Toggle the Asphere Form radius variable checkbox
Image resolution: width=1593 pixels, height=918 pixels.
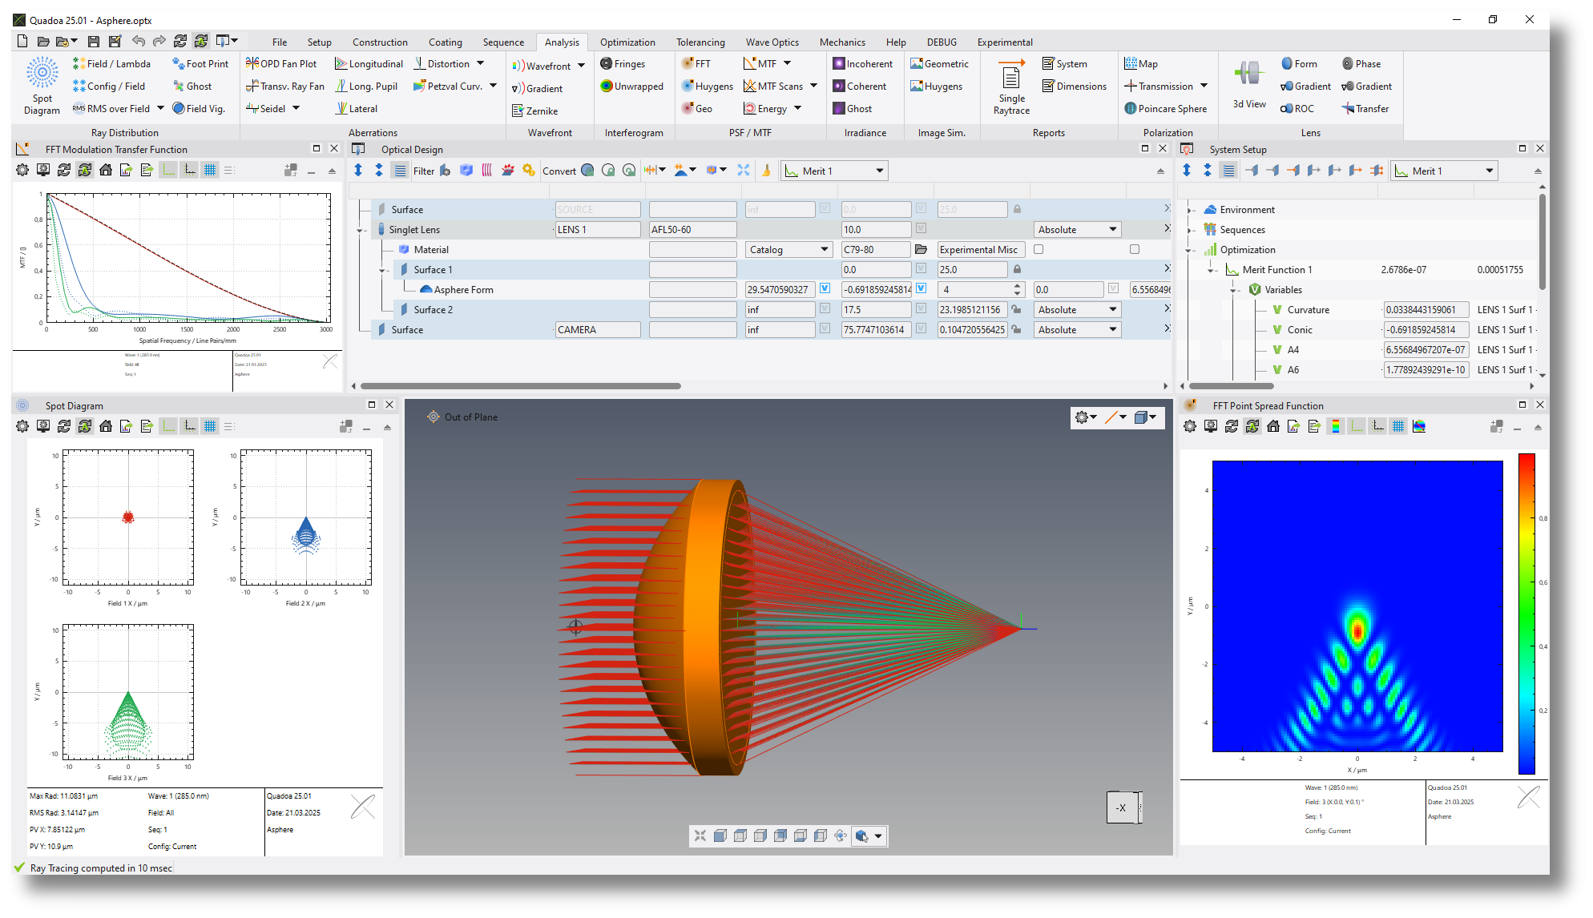[x=825, y=288]
